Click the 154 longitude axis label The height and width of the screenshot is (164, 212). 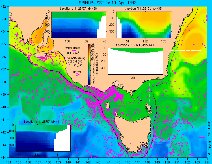(207, 162)
